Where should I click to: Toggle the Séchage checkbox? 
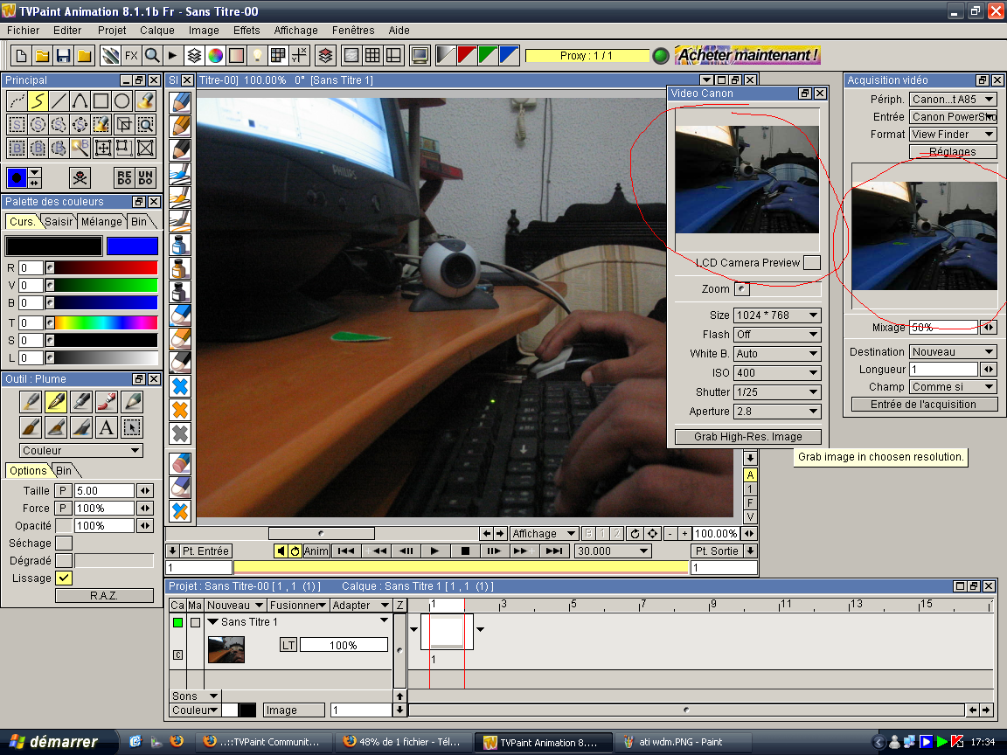point(64,544)
